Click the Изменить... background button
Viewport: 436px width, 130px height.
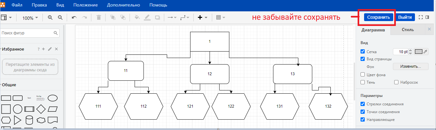point(410,66)
